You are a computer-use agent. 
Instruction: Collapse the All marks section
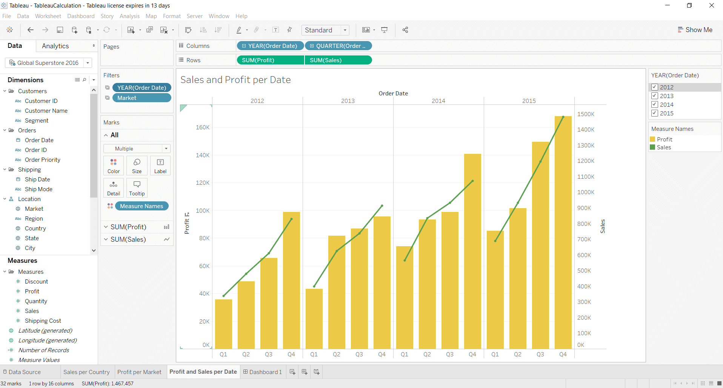pos(106,135)
